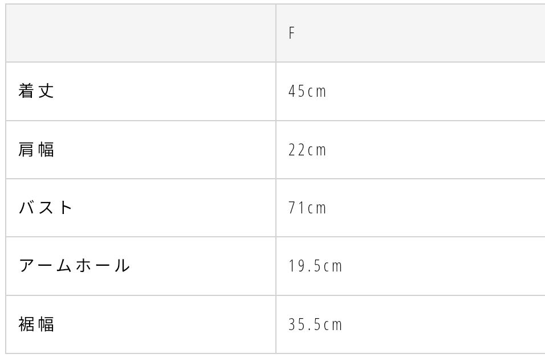
Task: Click the ル character ending アームホール
Action: [x=123, y=266]
